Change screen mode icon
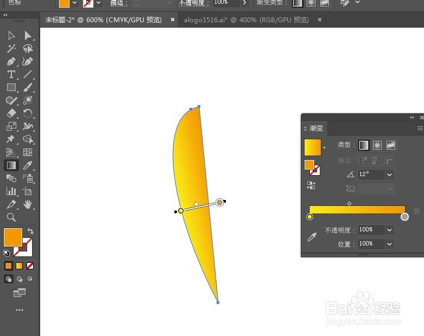The height and width of the screenshot is (336, 424). 20,293
